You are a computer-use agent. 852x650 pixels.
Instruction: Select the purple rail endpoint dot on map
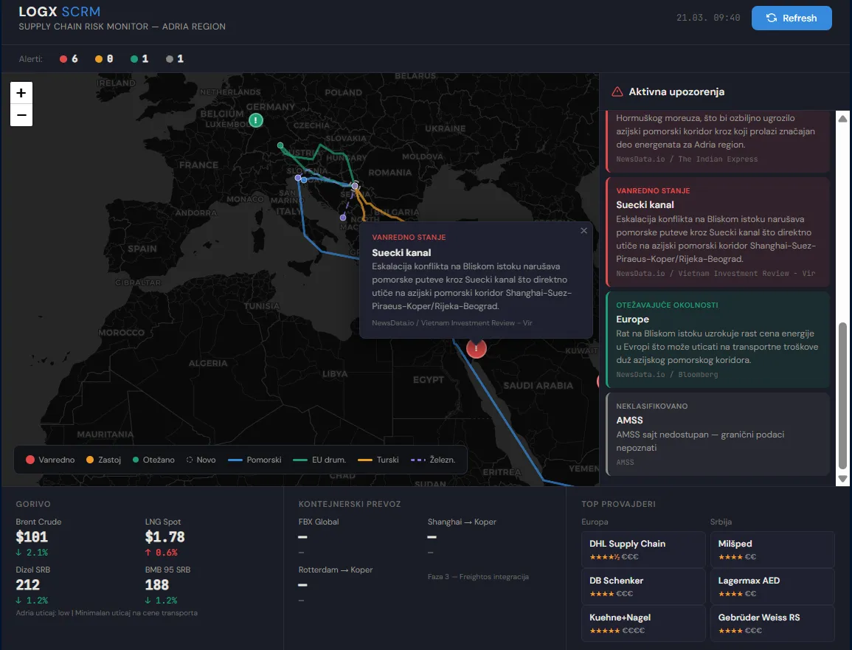[x=343, y=218]
